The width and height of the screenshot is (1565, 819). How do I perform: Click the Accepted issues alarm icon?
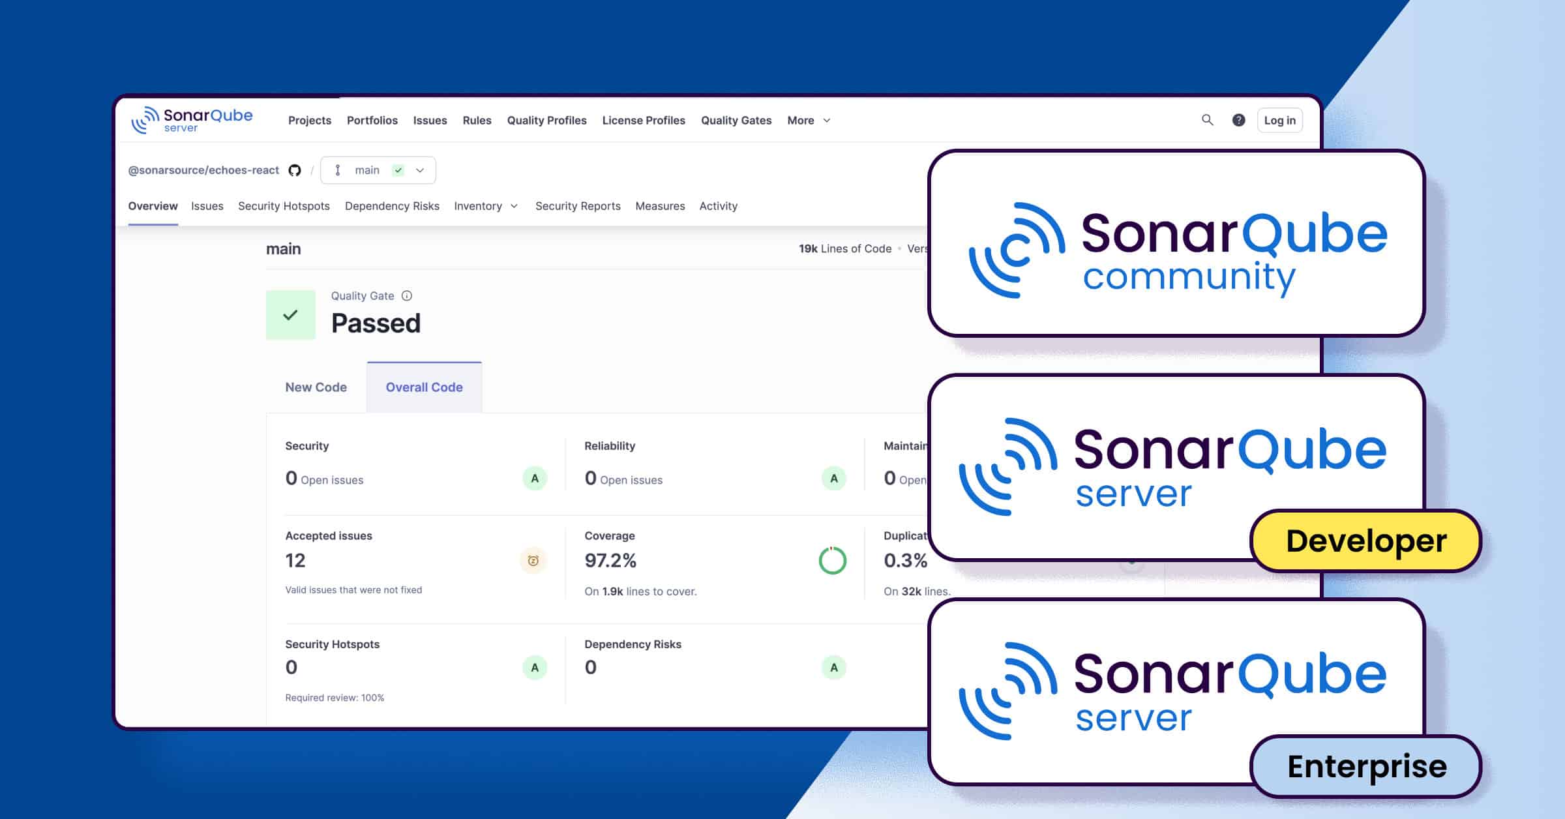coord(533,561)
